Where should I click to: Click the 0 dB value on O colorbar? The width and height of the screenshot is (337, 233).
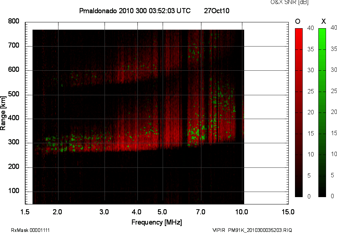tap(309, 196)
